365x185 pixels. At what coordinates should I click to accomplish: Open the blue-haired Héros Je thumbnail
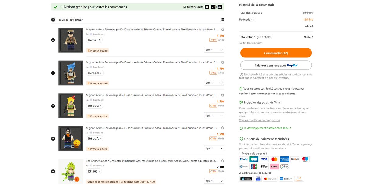pos(71,73)
